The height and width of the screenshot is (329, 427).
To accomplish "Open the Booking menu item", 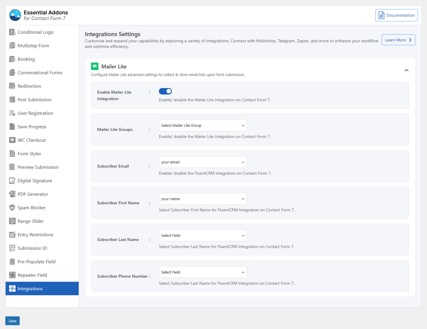I will 42,59.
